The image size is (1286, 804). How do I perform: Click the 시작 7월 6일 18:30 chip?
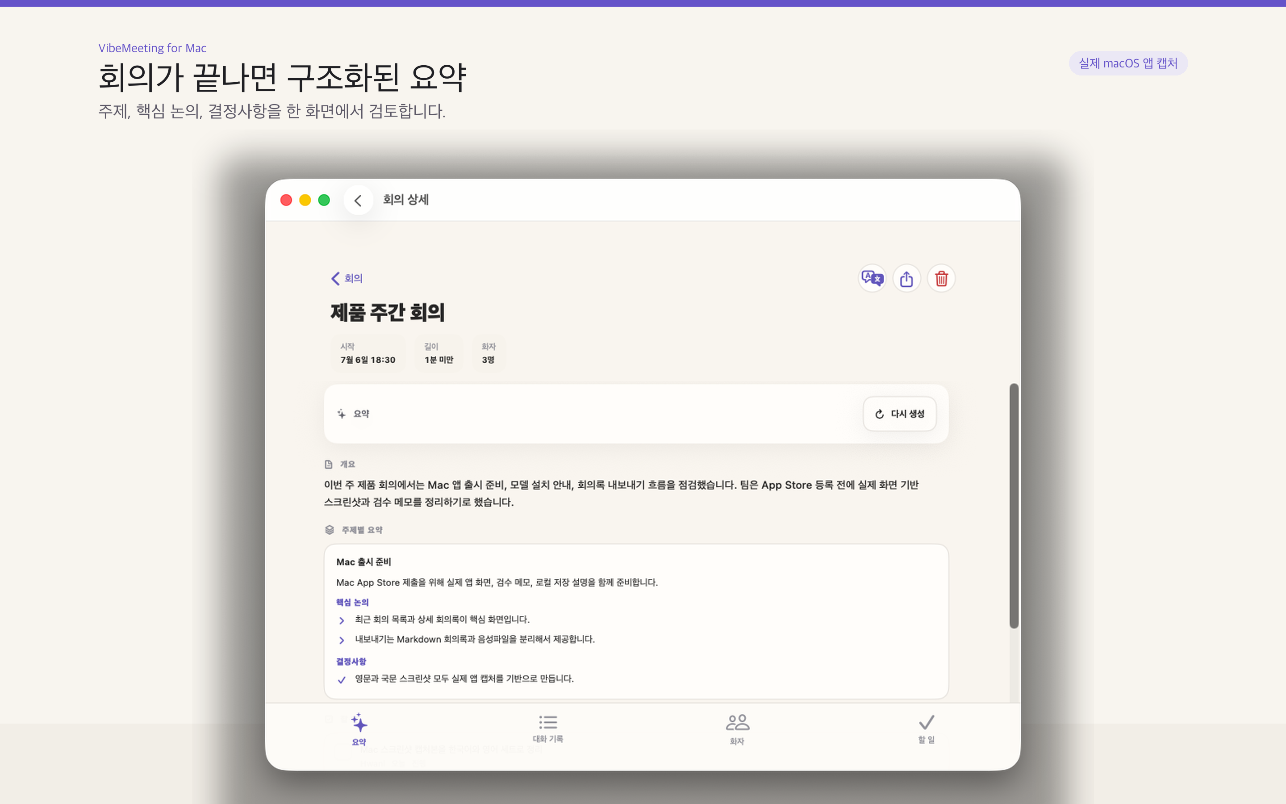[x=368, y=353]
